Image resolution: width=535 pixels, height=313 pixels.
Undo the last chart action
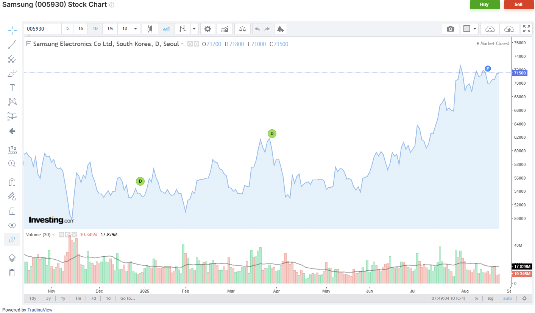coord(257,29)
